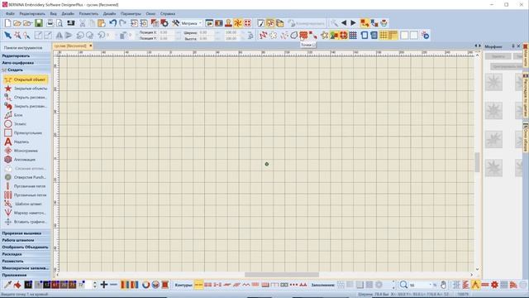
Task: Select Открытый объект tool in Создать panel
Action: (x=26, y=79)
